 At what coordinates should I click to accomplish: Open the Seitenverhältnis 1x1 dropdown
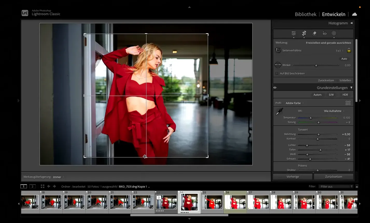(339, 51)
